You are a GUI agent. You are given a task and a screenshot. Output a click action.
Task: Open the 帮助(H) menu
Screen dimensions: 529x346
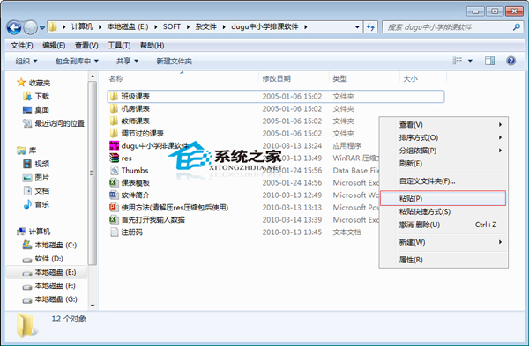(152, 46)
